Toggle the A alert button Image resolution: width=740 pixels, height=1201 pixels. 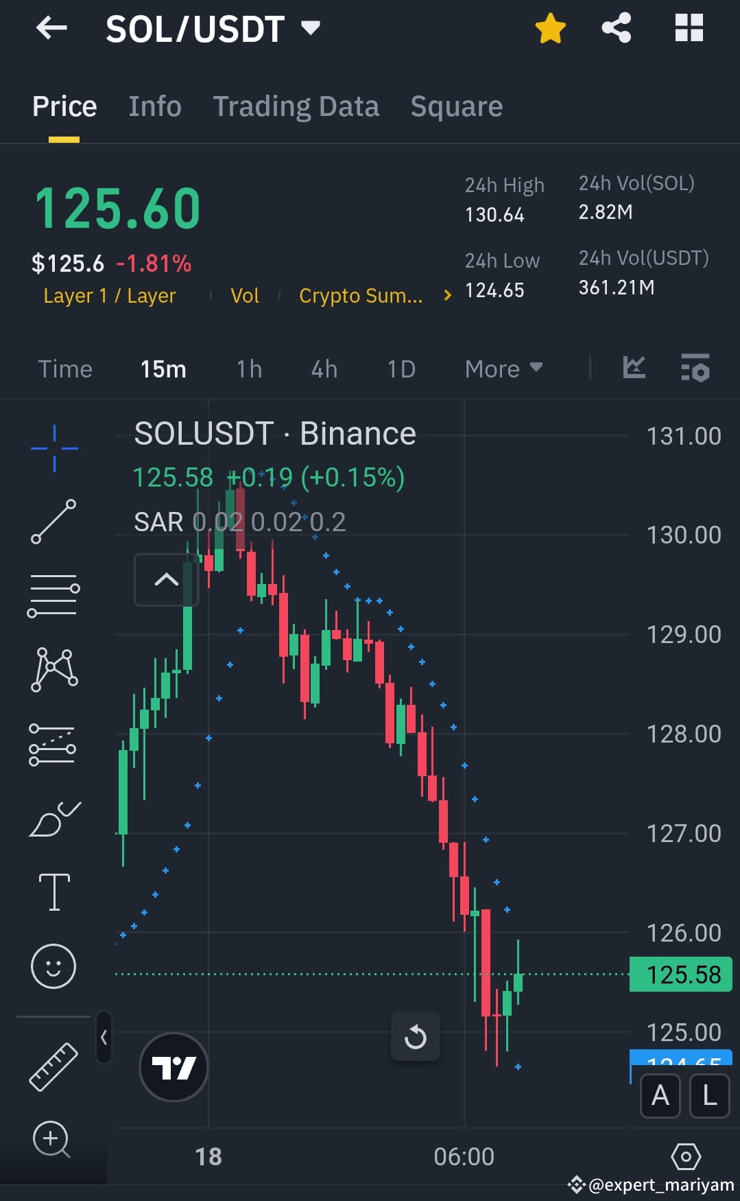click(660, 1096)
